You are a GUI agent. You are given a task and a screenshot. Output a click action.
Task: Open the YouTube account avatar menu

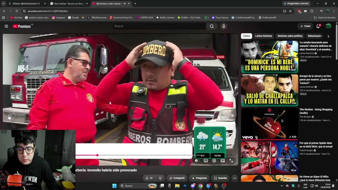(328, 26)
